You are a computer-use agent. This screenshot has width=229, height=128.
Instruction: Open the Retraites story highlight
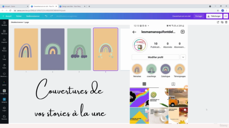click(x=137, y=69)
